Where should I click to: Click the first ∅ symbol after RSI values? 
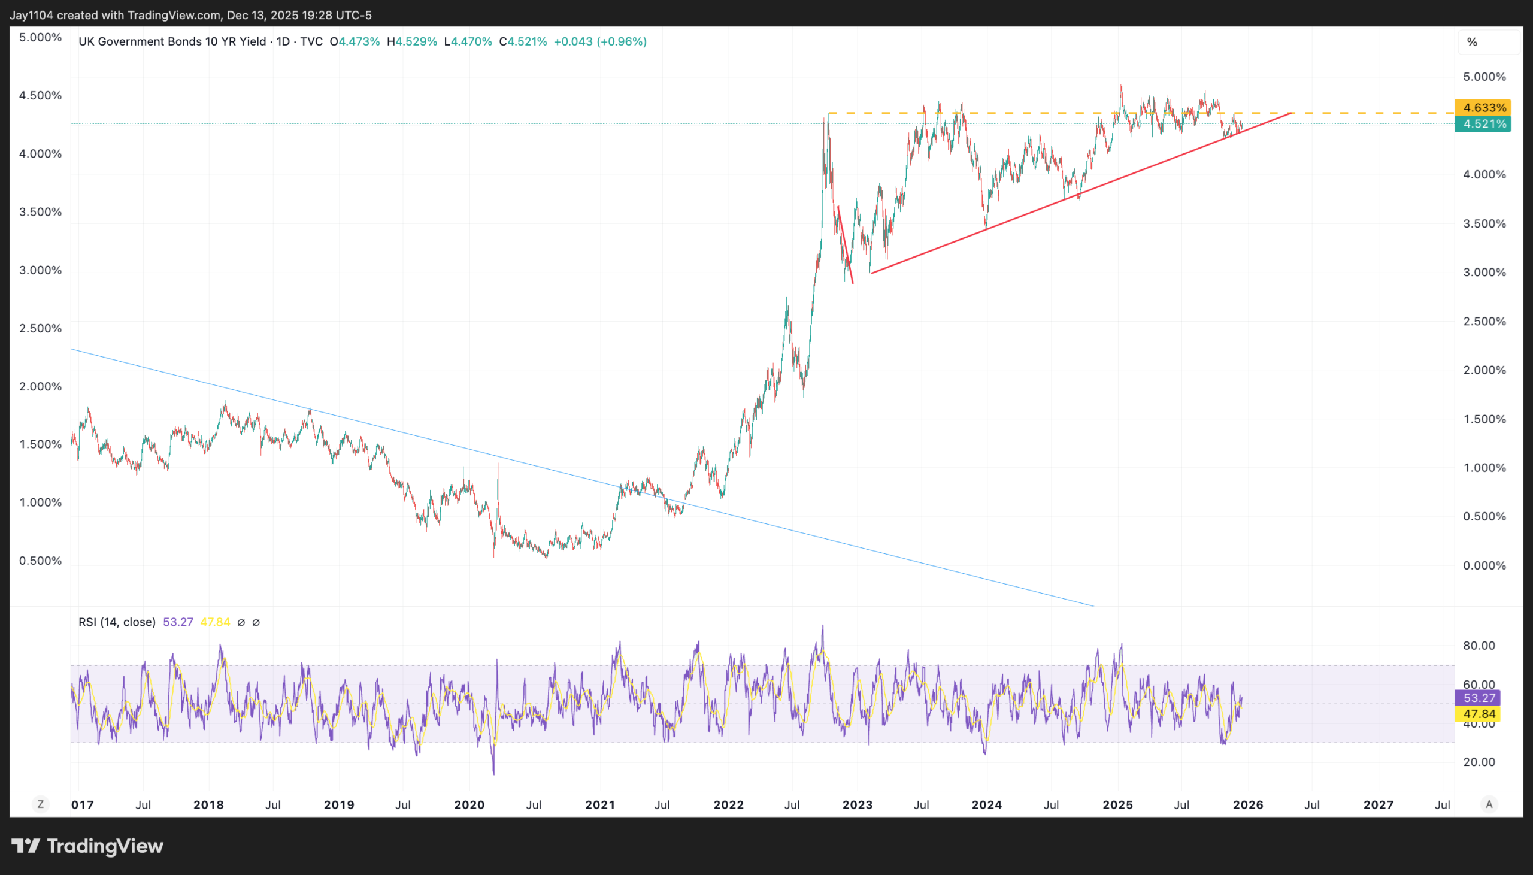click(241, 623)
